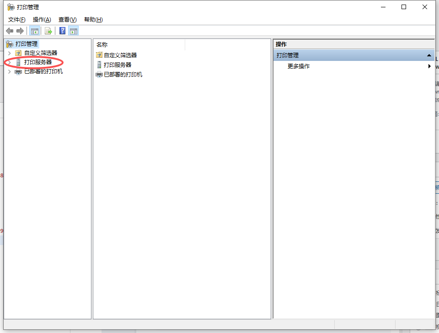This screenshot has height=333, width=439.
Task: Click the 名称 column header
Action: click(139, 45)
